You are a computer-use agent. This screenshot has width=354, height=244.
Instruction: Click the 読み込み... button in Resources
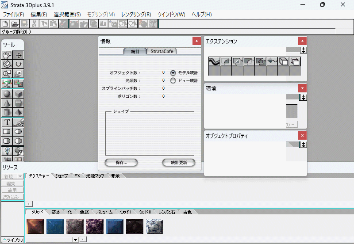(12, 197)
